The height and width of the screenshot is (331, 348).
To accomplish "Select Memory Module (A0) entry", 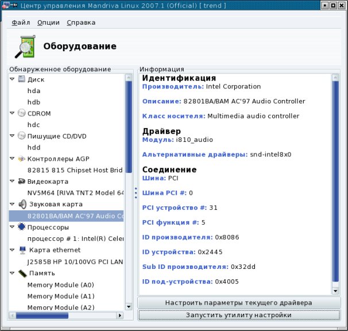I will coord(61,285).
